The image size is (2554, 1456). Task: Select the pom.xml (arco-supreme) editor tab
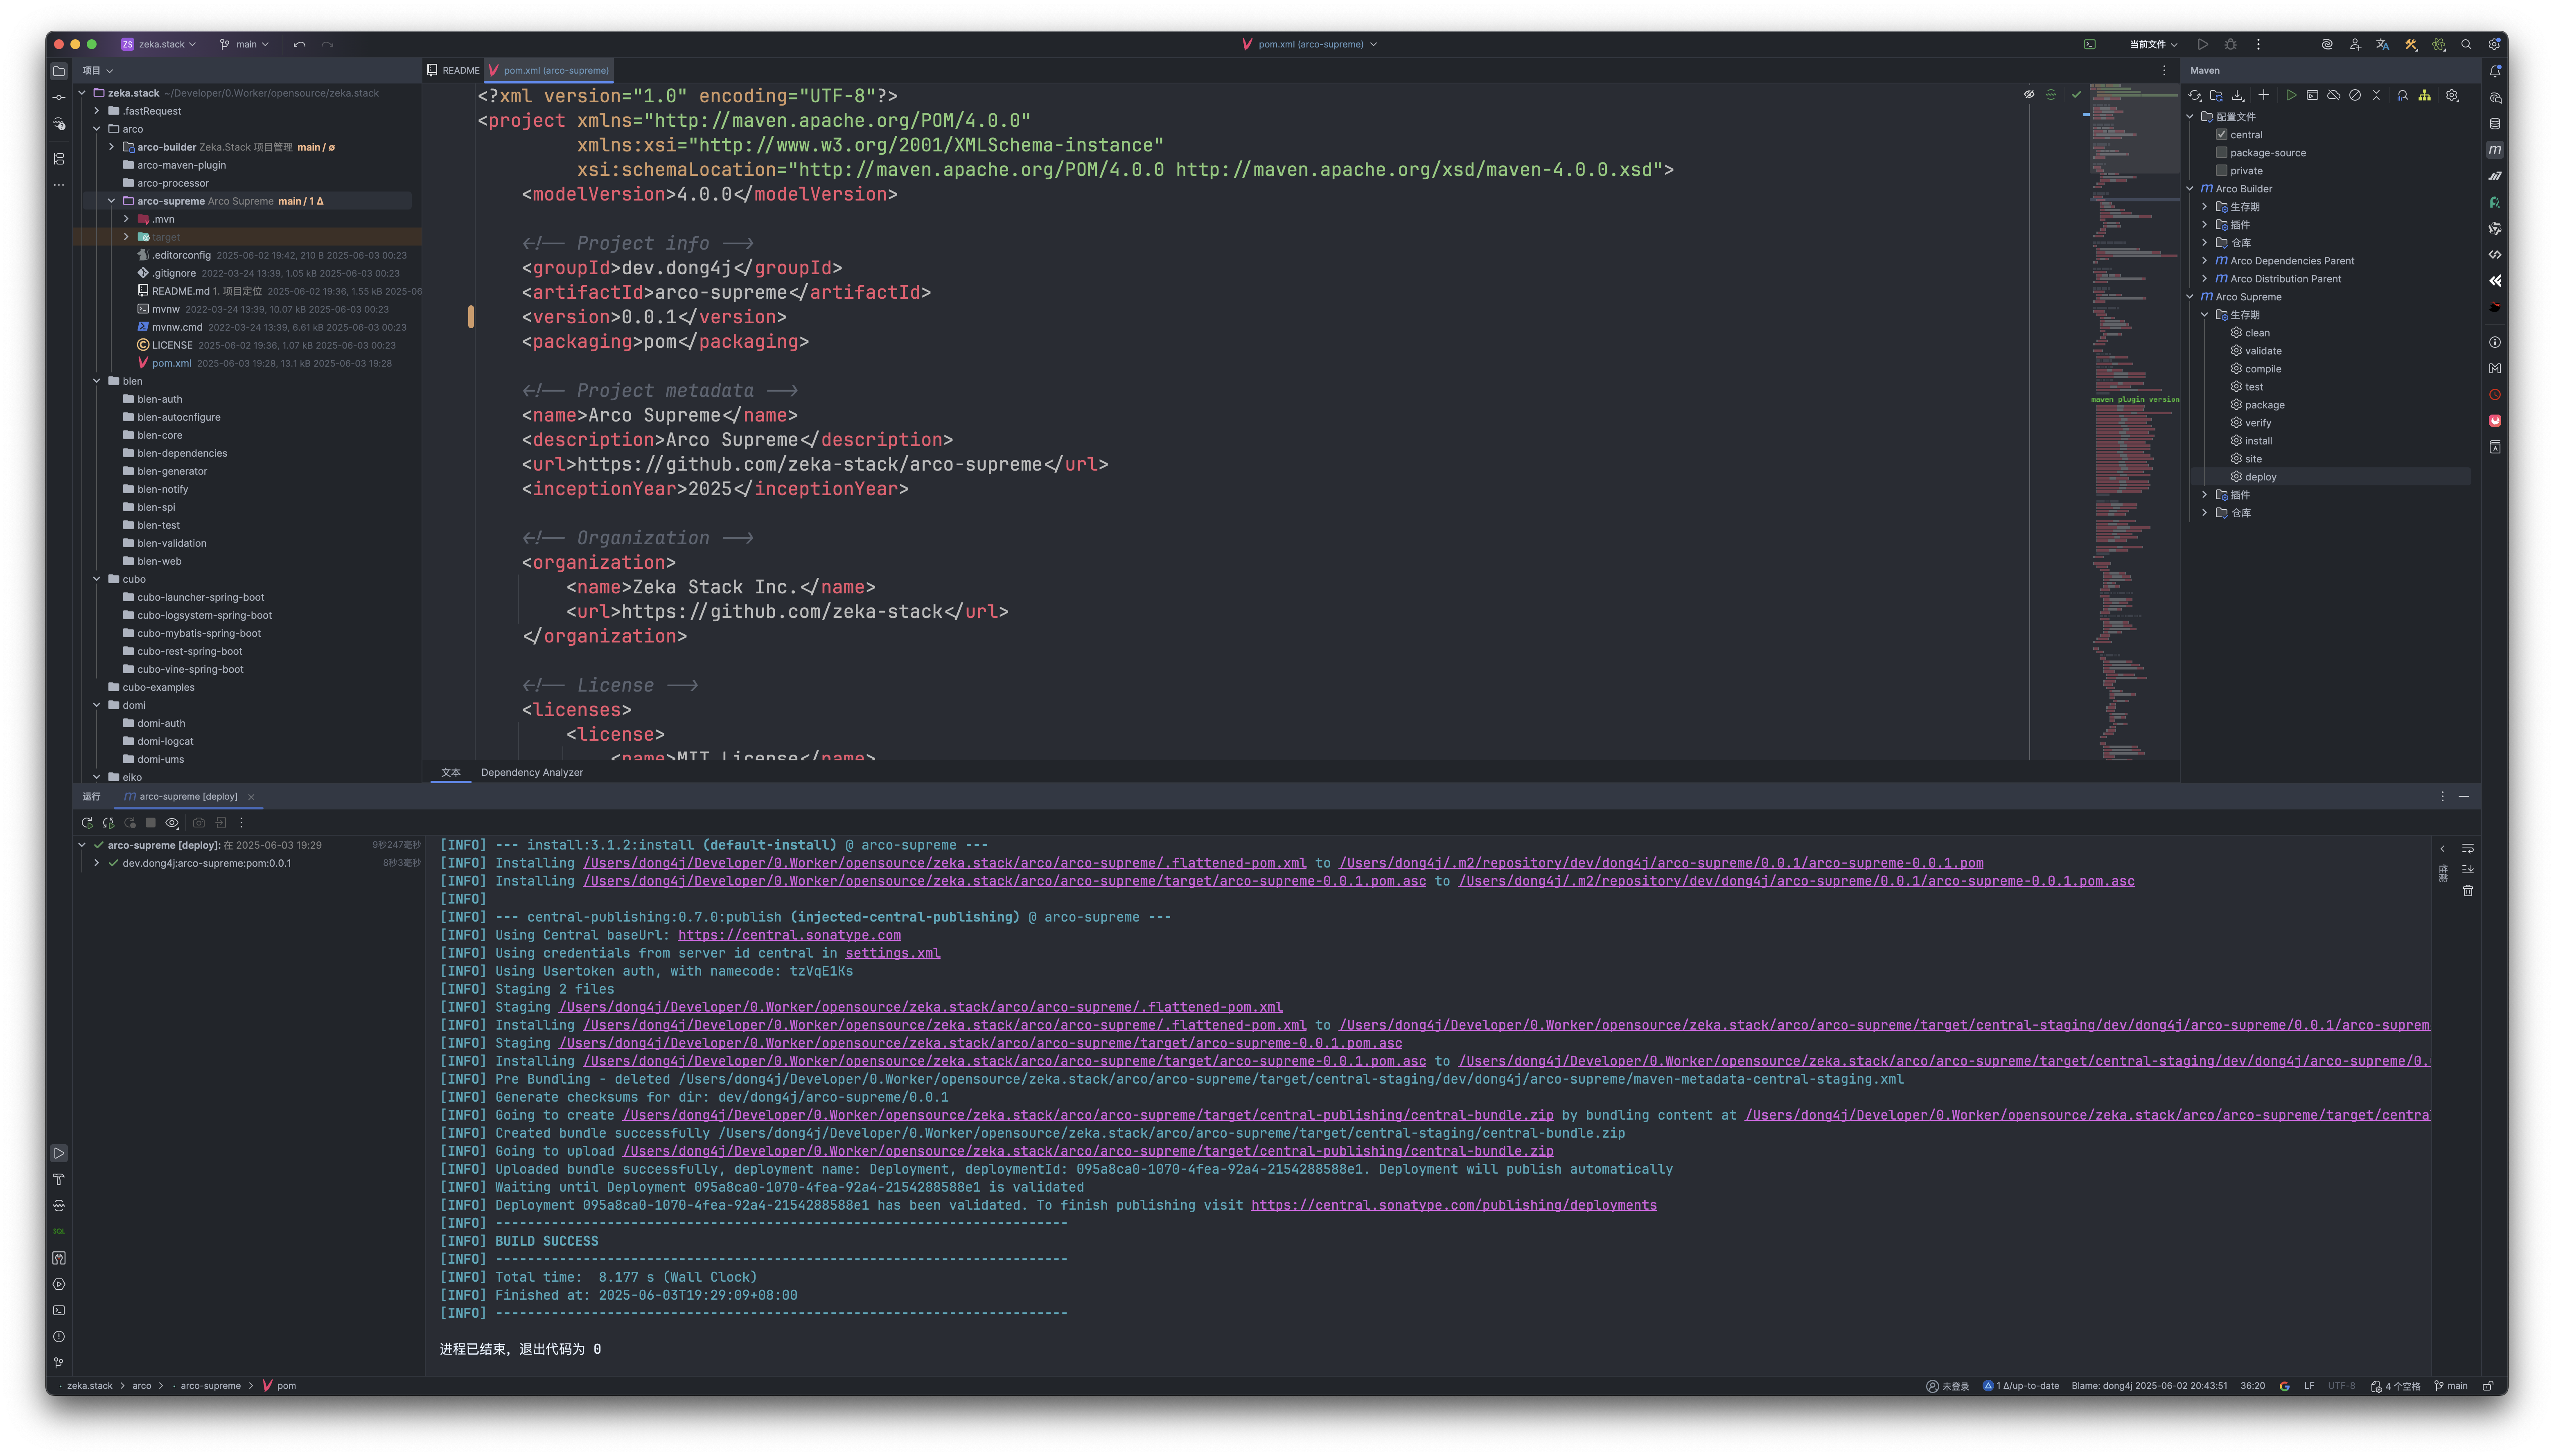pos(549,70)
